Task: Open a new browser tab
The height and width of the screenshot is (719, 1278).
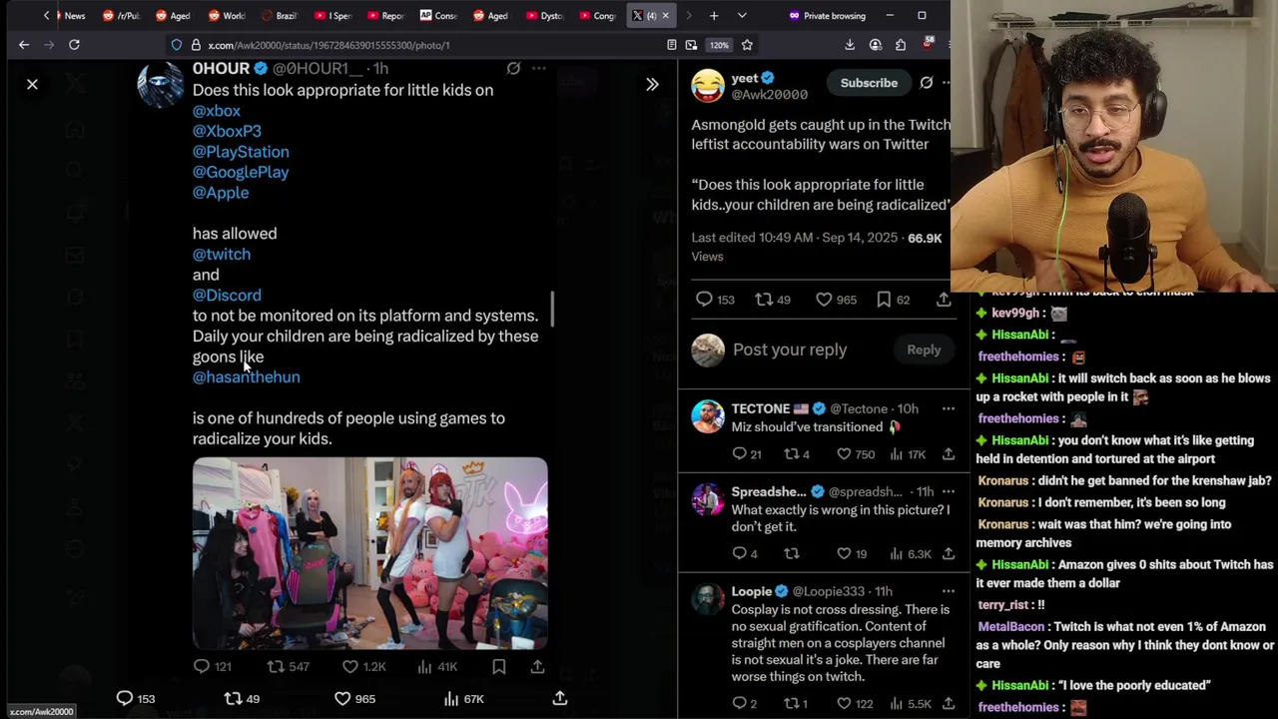Action: click(714, 16)
